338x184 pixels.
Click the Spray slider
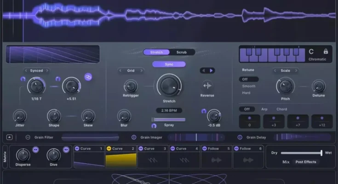pos(169,120)
